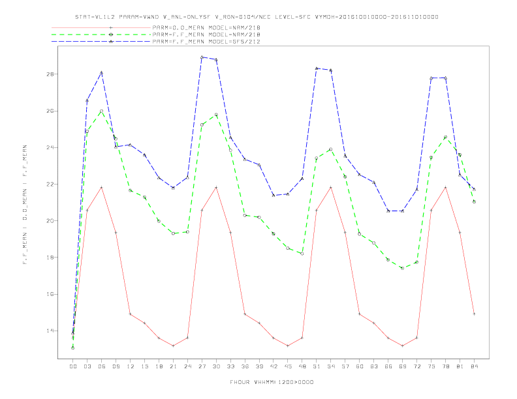Screen dimensions: 517x399
Task: Click x-axis tick label '54'
Action: point(331,366)
